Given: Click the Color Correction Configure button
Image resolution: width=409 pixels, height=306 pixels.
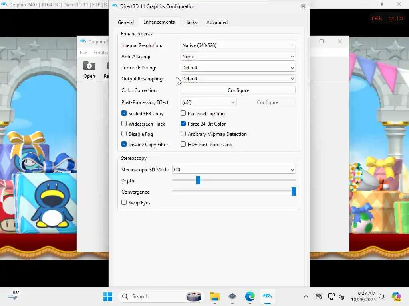Looking at the screenshot, I should coord(238,90).
